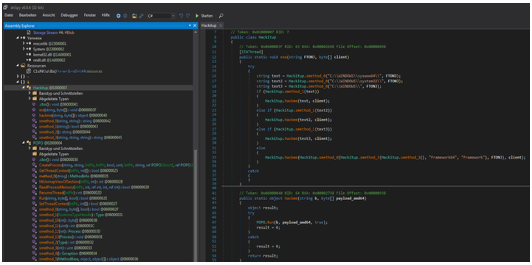Open the Debuggen menu
The height and width of the screenshot is (265, 532).
click(69, 16)
